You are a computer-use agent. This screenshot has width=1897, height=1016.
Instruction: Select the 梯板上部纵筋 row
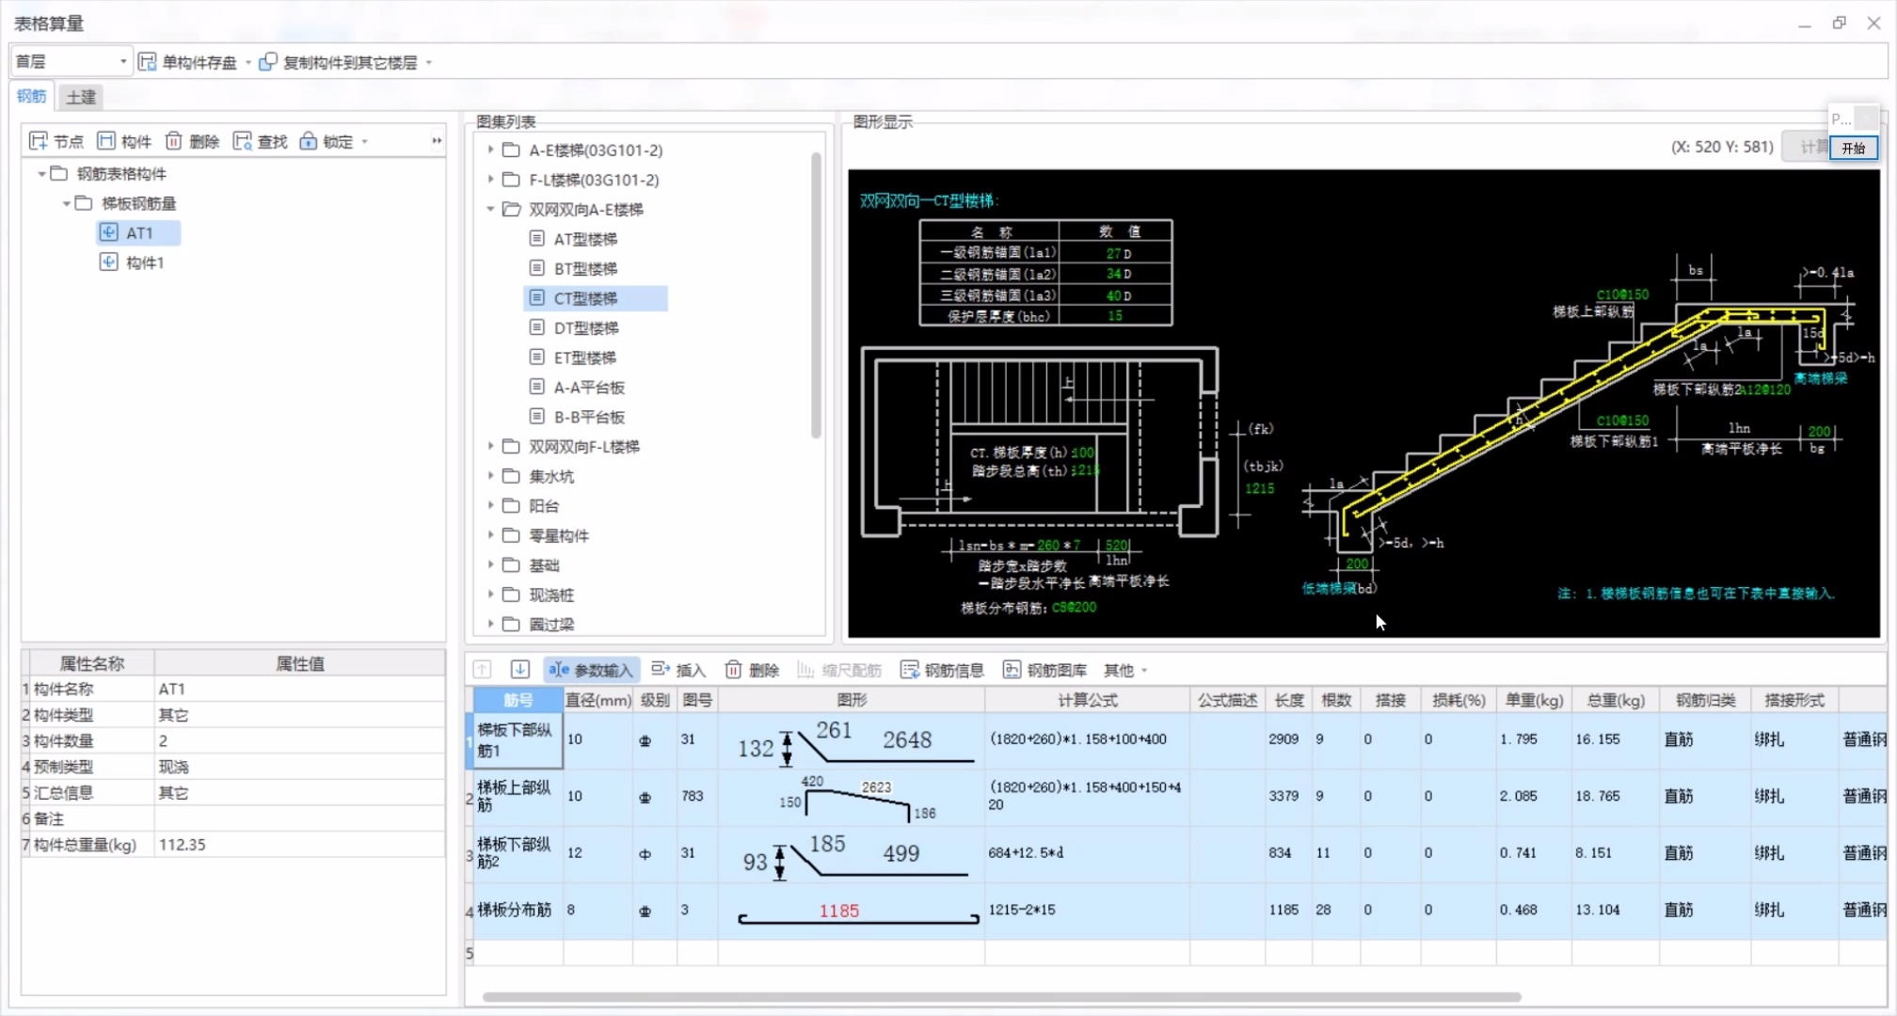(1176, 797)
